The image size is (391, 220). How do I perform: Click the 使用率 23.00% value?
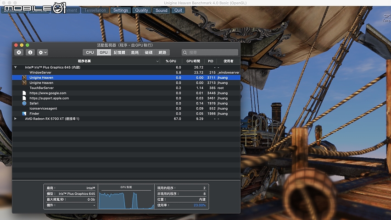click(x=200, y=205)
